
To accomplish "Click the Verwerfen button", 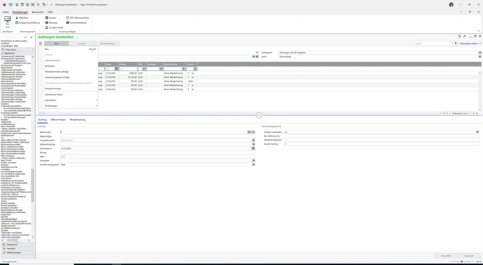I will coord(446,256).
